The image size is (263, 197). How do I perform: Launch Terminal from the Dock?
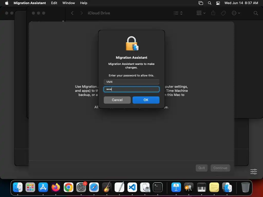click(x=158, y=187)
